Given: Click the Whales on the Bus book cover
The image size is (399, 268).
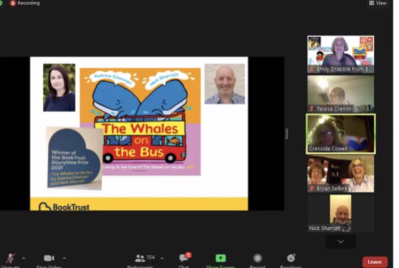Looking at the screenshot, I should [140, 122].
